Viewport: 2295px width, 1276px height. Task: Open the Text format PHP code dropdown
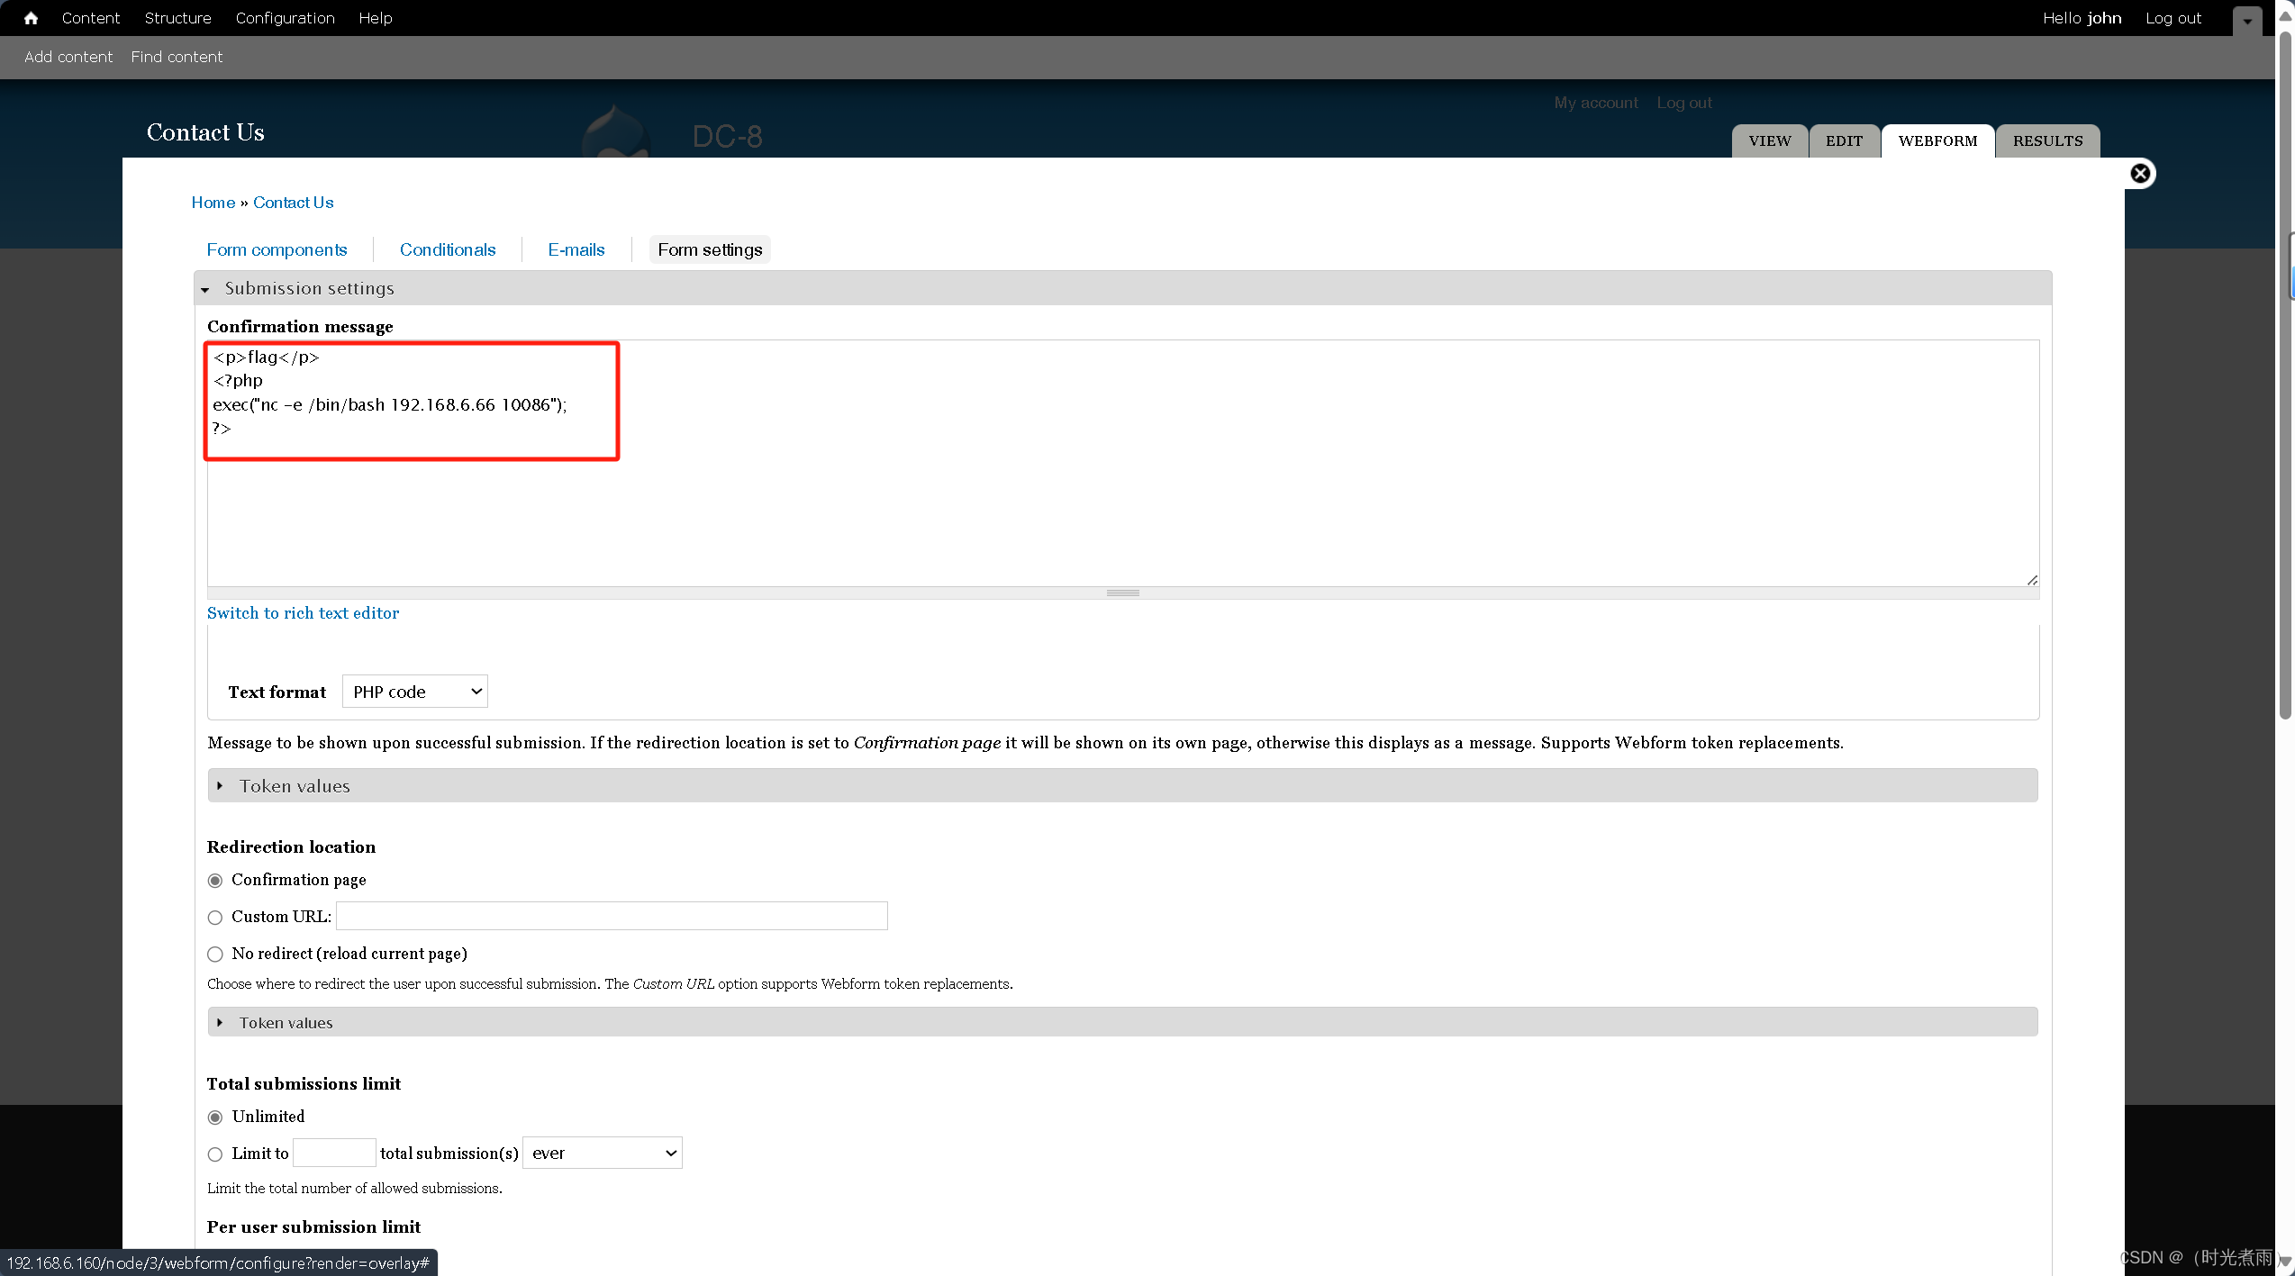(x=414, y=692)
